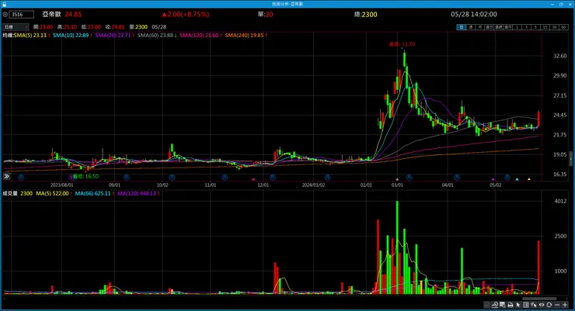The image size is (575, 311).
Task: Click the monthly marker icon near 09/01
Action: (127, 178)
